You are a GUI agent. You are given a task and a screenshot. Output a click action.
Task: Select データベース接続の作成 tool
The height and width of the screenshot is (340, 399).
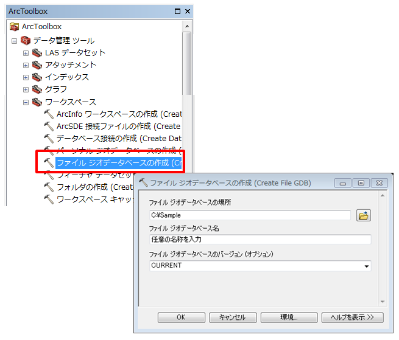[119, 139]
